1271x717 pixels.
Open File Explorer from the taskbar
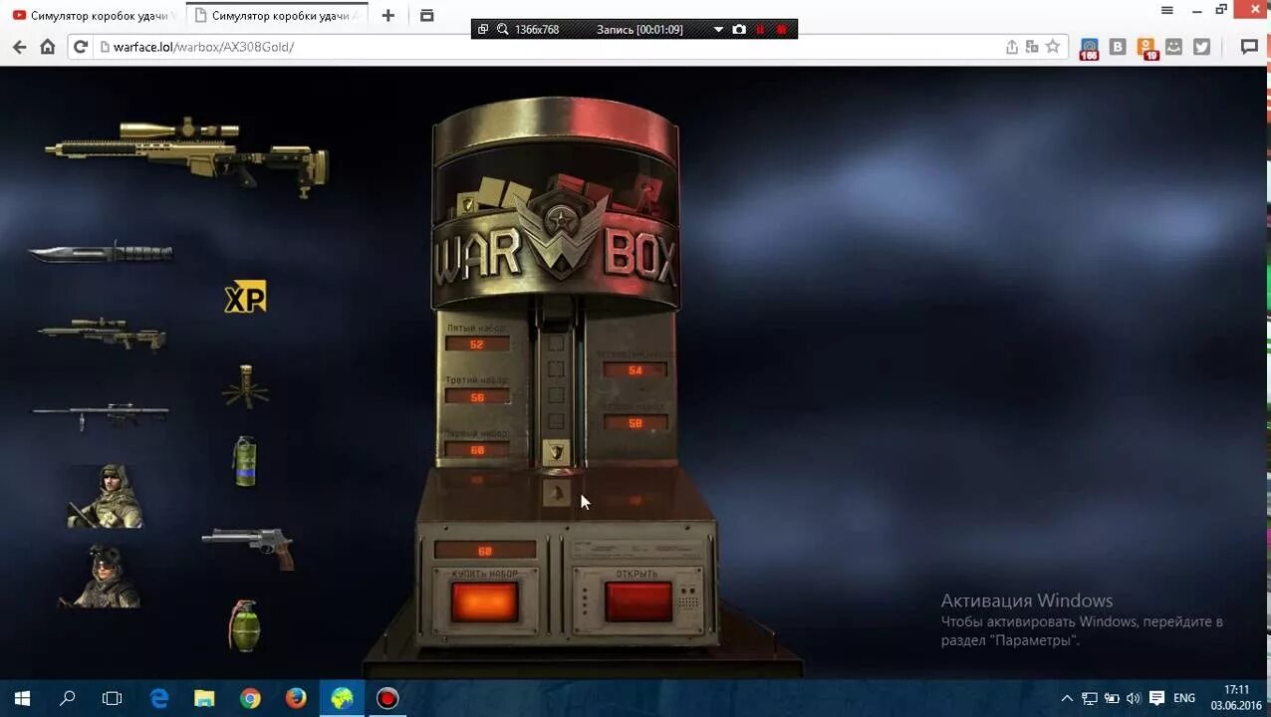coord(204,698)
